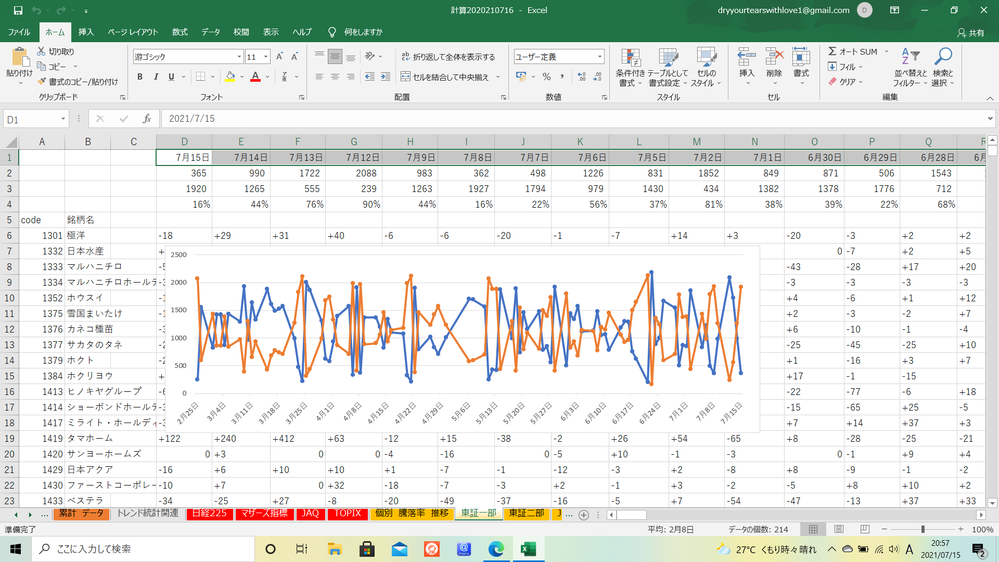Expand the number format dropdown
The image size is (999, 562).
pos(599,57)
